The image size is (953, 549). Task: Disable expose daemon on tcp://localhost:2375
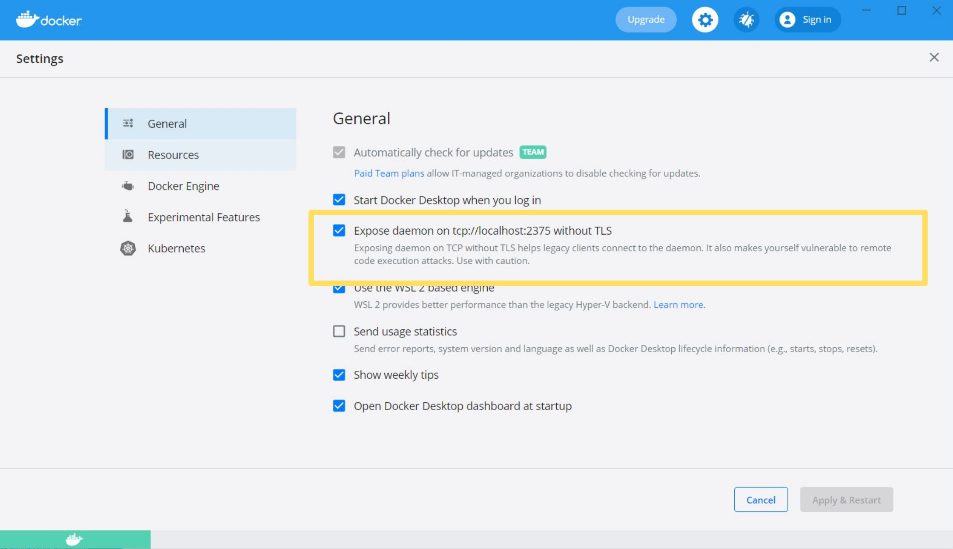pyautogui.click(x=340, y=230)
